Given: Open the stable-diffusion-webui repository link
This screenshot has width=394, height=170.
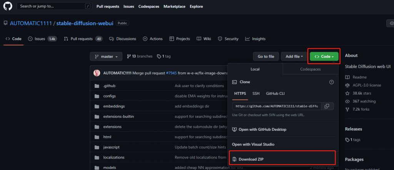Looking at the screenshot, I should 85,23.
